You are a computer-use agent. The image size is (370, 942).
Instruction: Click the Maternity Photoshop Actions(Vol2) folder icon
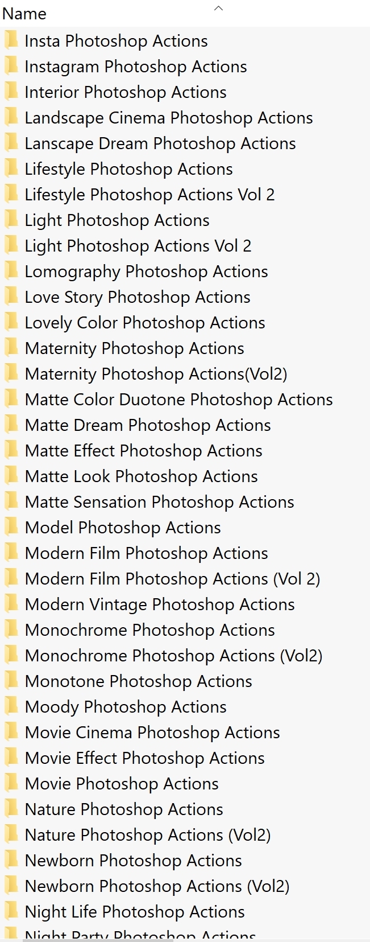click(x=11, y=374)
